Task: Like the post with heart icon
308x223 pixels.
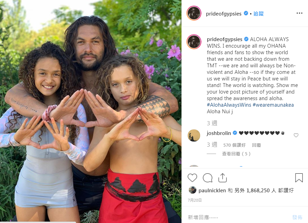Action: [x=192, y=178]
